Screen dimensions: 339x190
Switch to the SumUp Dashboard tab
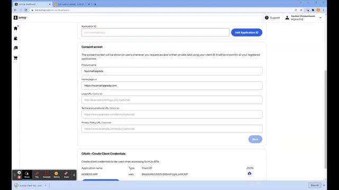(31, 4)
